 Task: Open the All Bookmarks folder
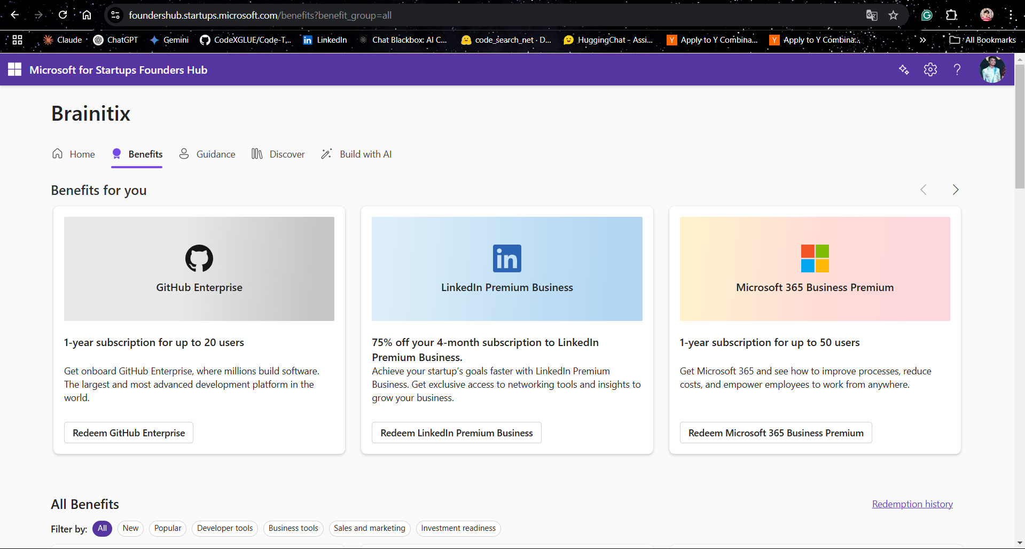click(982, 40)
